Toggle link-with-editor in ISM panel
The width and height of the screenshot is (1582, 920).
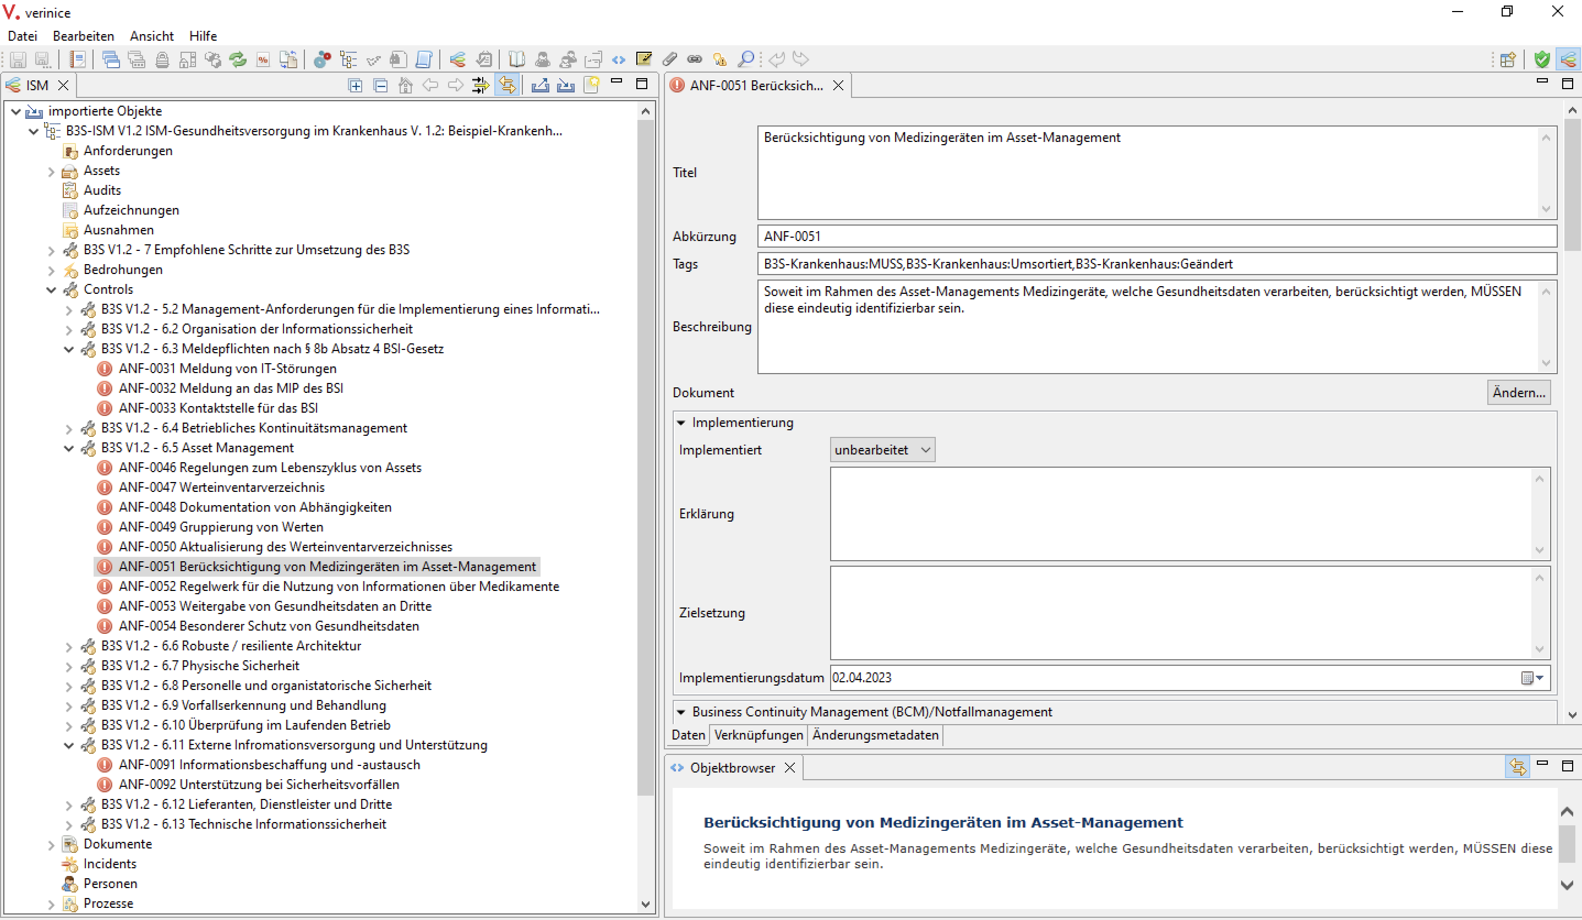coord(508,85)
